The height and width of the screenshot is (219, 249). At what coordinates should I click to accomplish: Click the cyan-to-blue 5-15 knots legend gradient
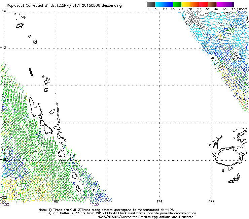point(164,4)
